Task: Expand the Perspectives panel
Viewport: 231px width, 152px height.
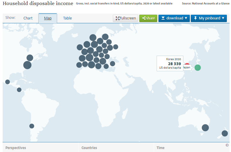Action: point(16,148)
